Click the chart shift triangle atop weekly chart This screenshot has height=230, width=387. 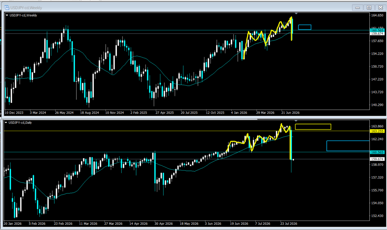pyautogui.click(x=296, y=14)
